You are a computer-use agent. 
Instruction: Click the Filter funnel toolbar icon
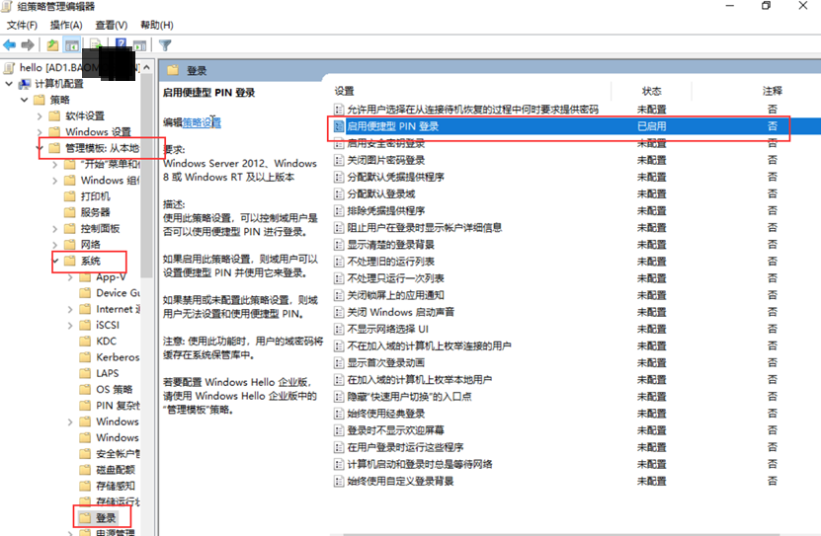pyautogui.click(x=165, y=45)
